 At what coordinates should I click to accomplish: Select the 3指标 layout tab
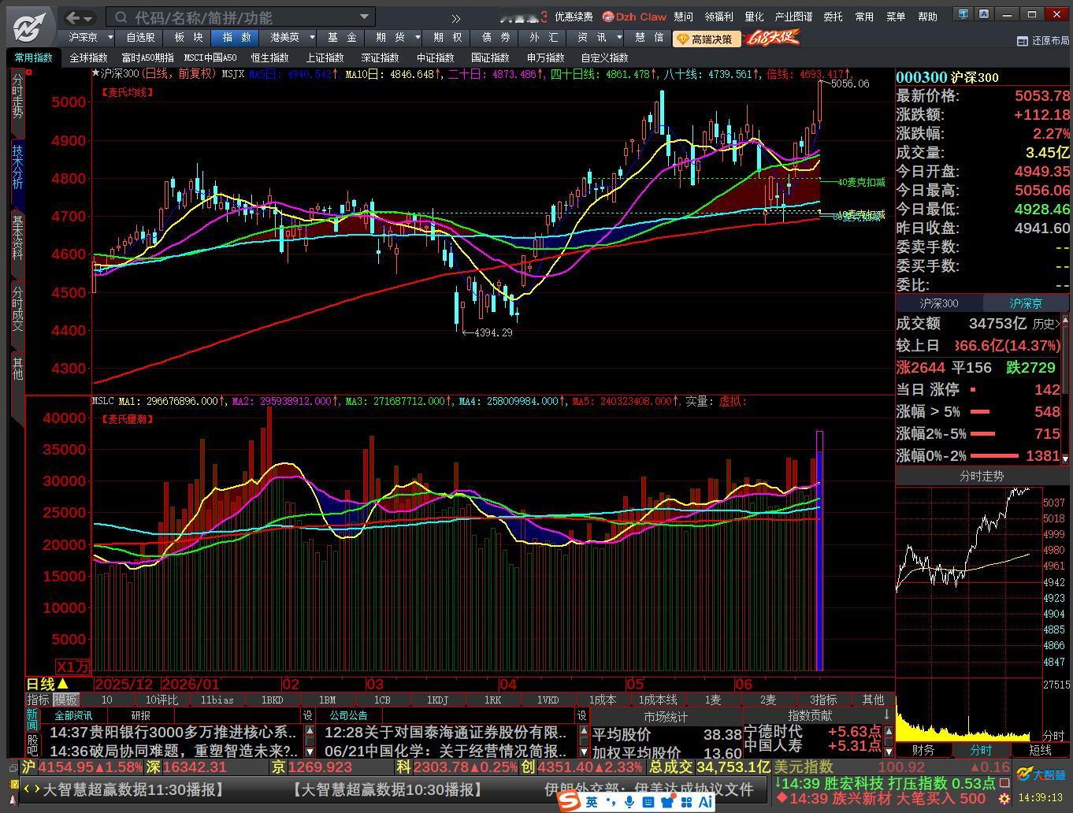coord(823,700)
